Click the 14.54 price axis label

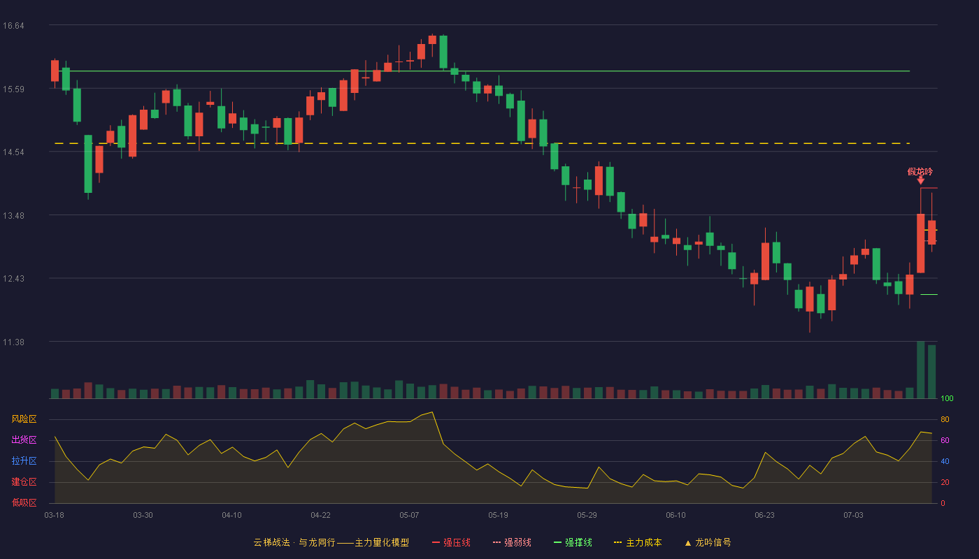click(14, 152)
